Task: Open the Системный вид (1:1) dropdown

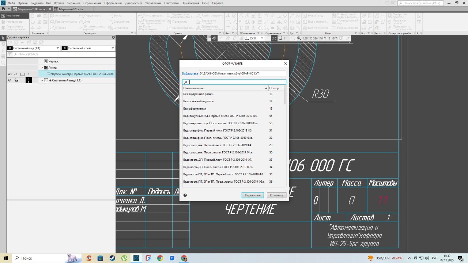Action: 57,48
